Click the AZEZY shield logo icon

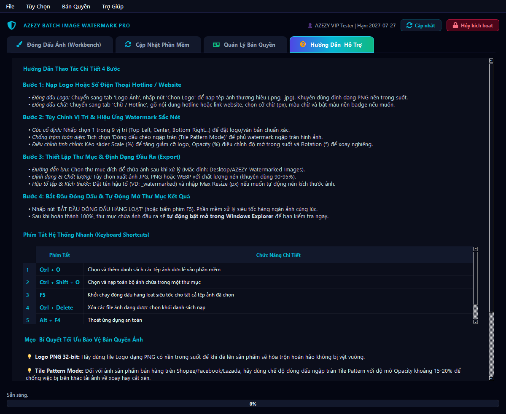[x=11, y=25]
